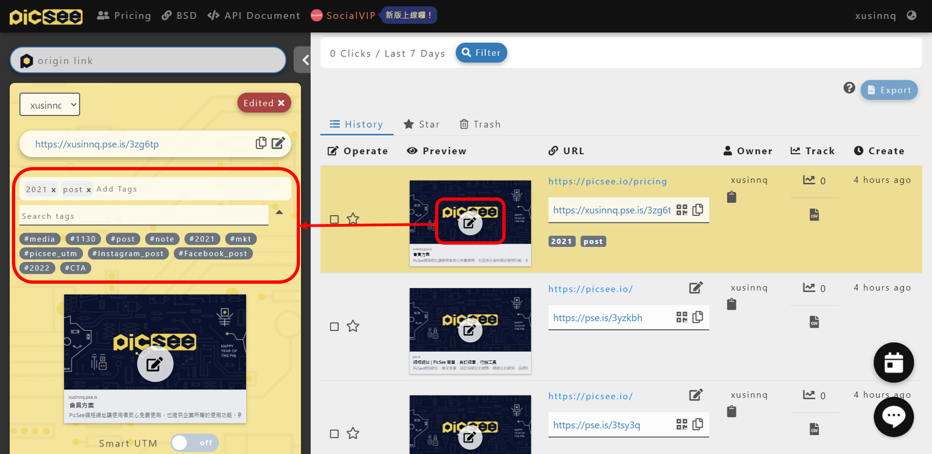This screenshot has height=454, width=932.
Task: Open track chart for the pse.is/3yzkbh row
Action: 809,287
